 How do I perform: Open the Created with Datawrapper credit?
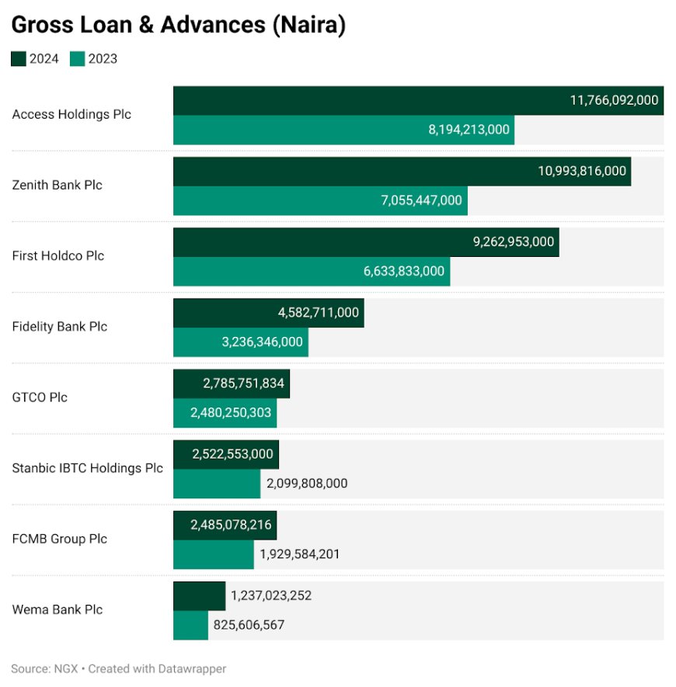pyautogui.click(x=157, y=669)
